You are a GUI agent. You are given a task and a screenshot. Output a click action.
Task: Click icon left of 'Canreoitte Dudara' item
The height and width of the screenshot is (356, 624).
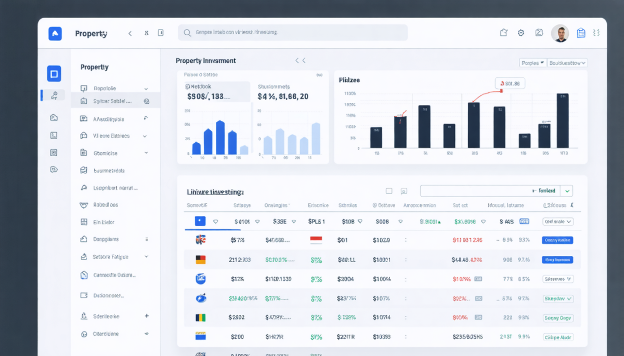[84, 275]
